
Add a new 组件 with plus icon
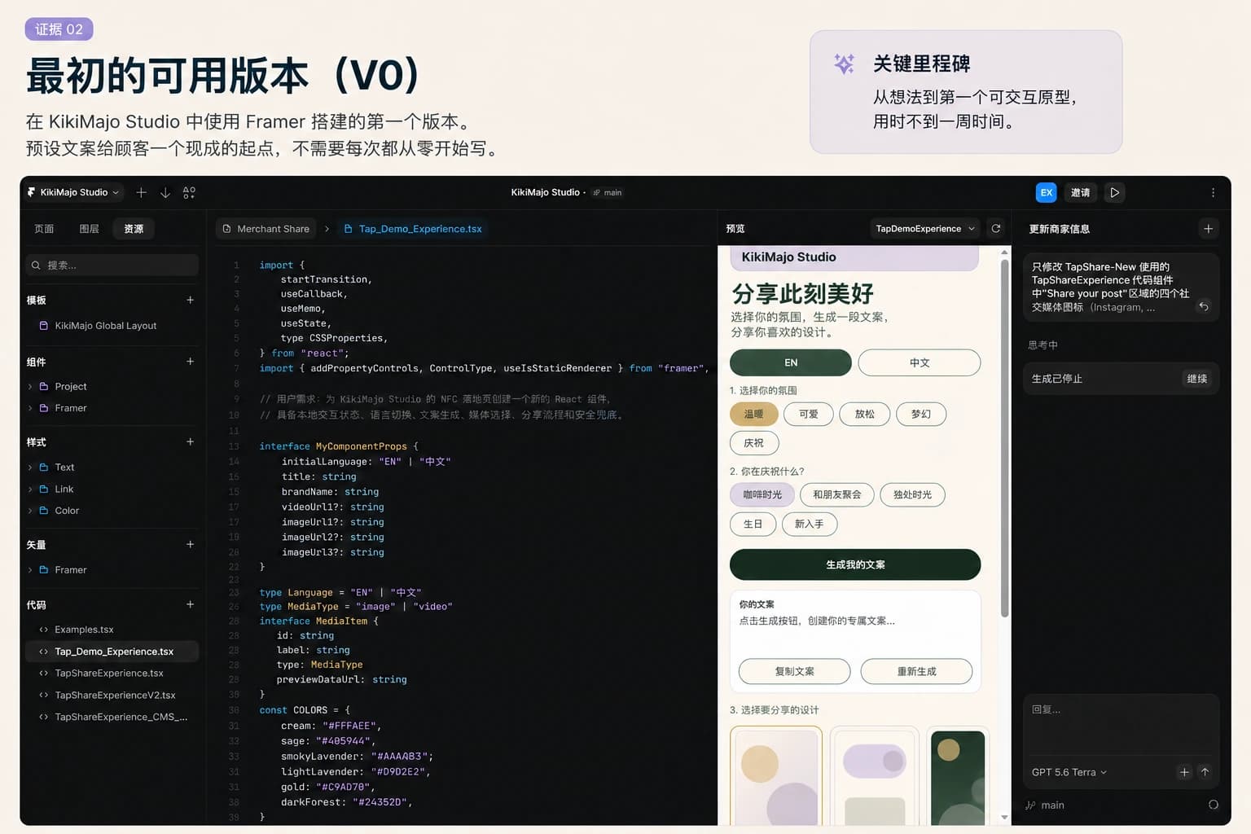(x=190, y=361)
